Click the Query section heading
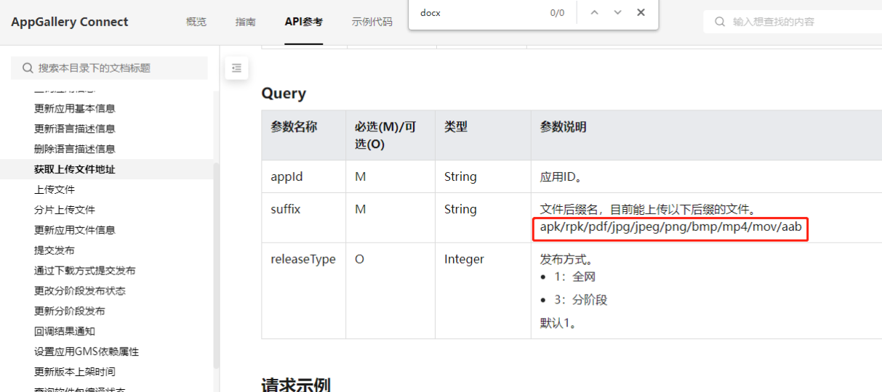Viewport: 882px width, 392px height. click(x=284, y=94)
